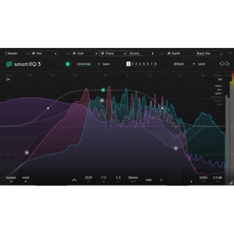Click the redo arrow icon
The image size is (234, 234).
coord(227,64)
